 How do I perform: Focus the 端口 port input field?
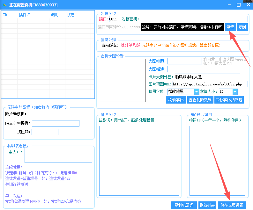[114, 19]
